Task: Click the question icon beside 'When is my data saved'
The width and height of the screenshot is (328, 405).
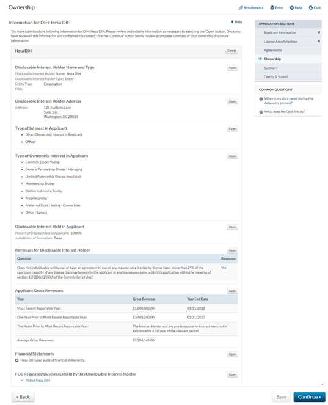Action: pos(261,99)
